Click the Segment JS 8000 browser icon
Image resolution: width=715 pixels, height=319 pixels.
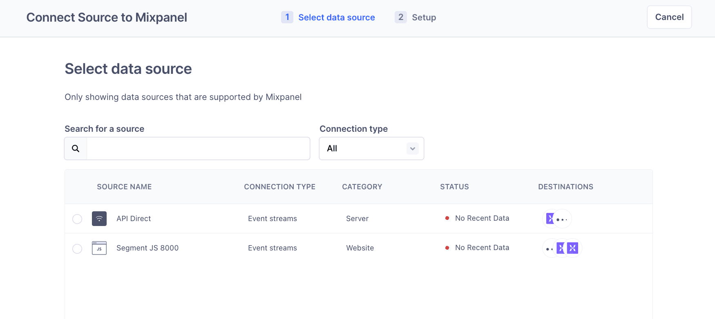coord(99,248)
